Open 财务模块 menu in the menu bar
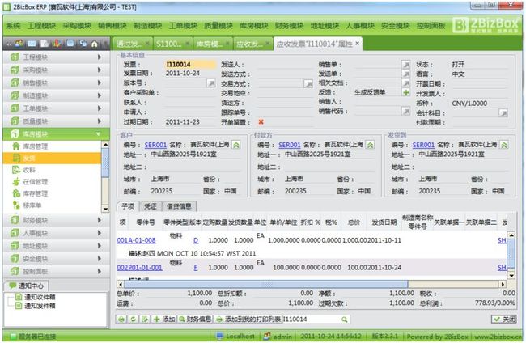 [289, 25]
